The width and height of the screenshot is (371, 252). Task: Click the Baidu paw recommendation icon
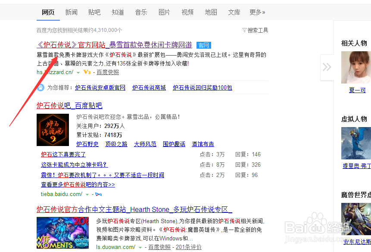click(x=41, y=87)
